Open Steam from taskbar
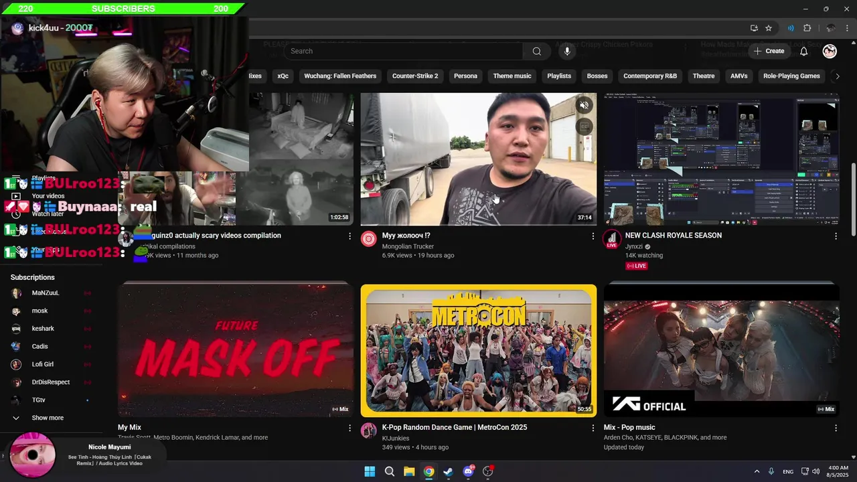Viewport: 857px width, 482px height. pos(448,471)
